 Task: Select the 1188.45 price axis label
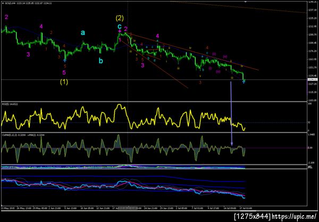pyautogui.click(x=312, y=43)
